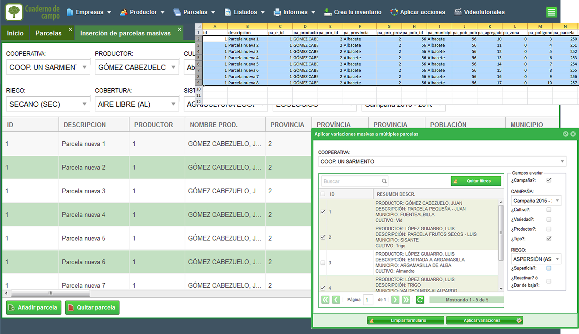Toggle the select-all checkbox in ID header
Image resolution: width=579 pixels, height=334 pixels.
pyautogui.click(x=323, y=194)
